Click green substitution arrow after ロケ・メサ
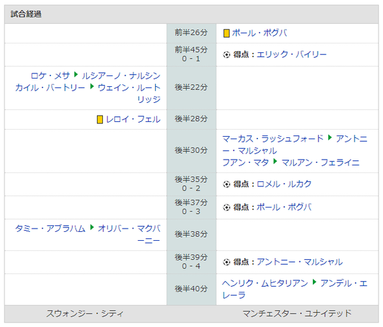This screenshot has width=383, height=327. point(76,74)
